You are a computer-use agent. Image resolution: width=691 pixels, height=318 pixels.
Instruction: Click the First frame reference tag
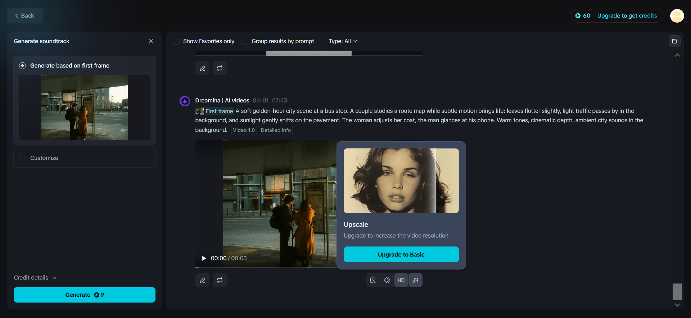(x=214, y=111)
